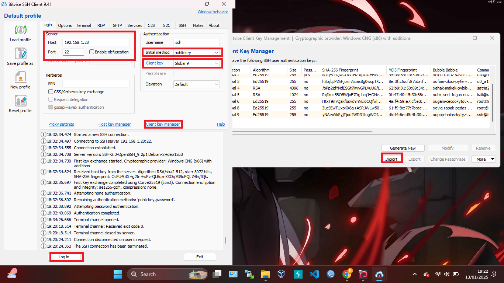Open the Initial method dropdown
Image resolution: width=504 pixels, height=283 pixels.
(197, 52)
